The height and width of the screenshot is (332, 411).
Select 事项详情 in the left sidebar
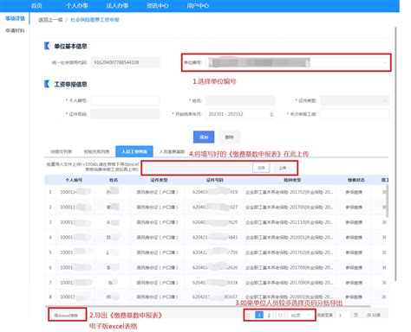(x=15, y=18)
